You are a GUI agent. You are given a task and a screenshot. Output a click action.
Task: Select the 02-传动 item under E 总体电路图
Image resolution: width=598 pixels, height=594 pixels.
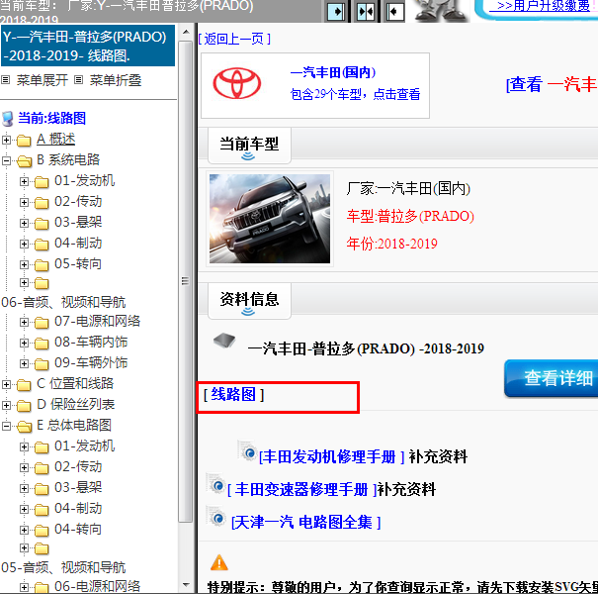(x=78, y=467)
